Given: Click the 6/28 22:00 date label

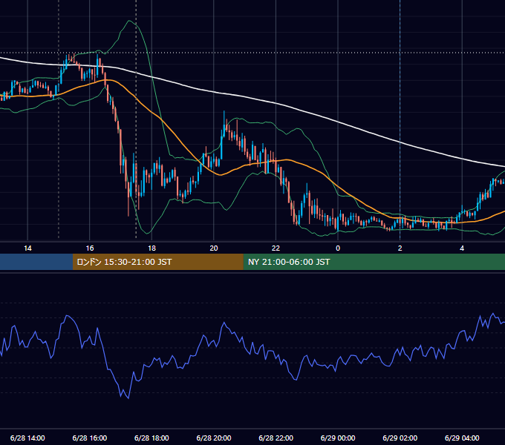Looking at the screenshot, I should (276, 438).
